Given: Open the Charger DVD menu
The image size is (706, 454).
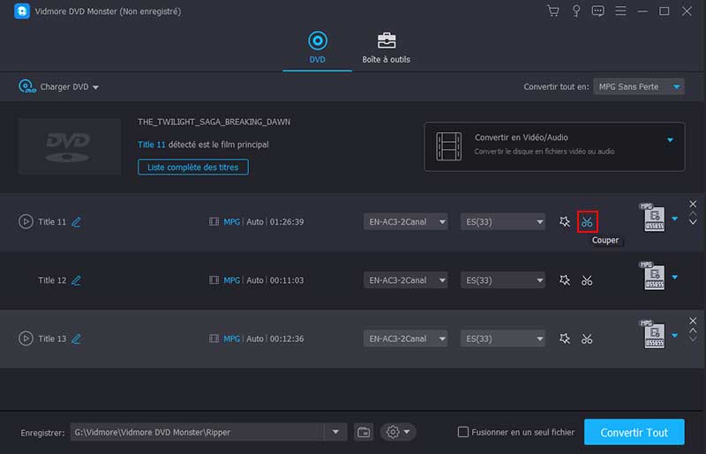Looking at the screenshot, I should pos(59,86).
